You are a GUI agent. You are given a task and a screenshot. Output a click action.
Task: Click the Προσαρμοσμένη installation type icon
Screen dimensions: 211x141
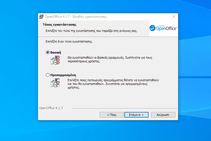point(55,83)
